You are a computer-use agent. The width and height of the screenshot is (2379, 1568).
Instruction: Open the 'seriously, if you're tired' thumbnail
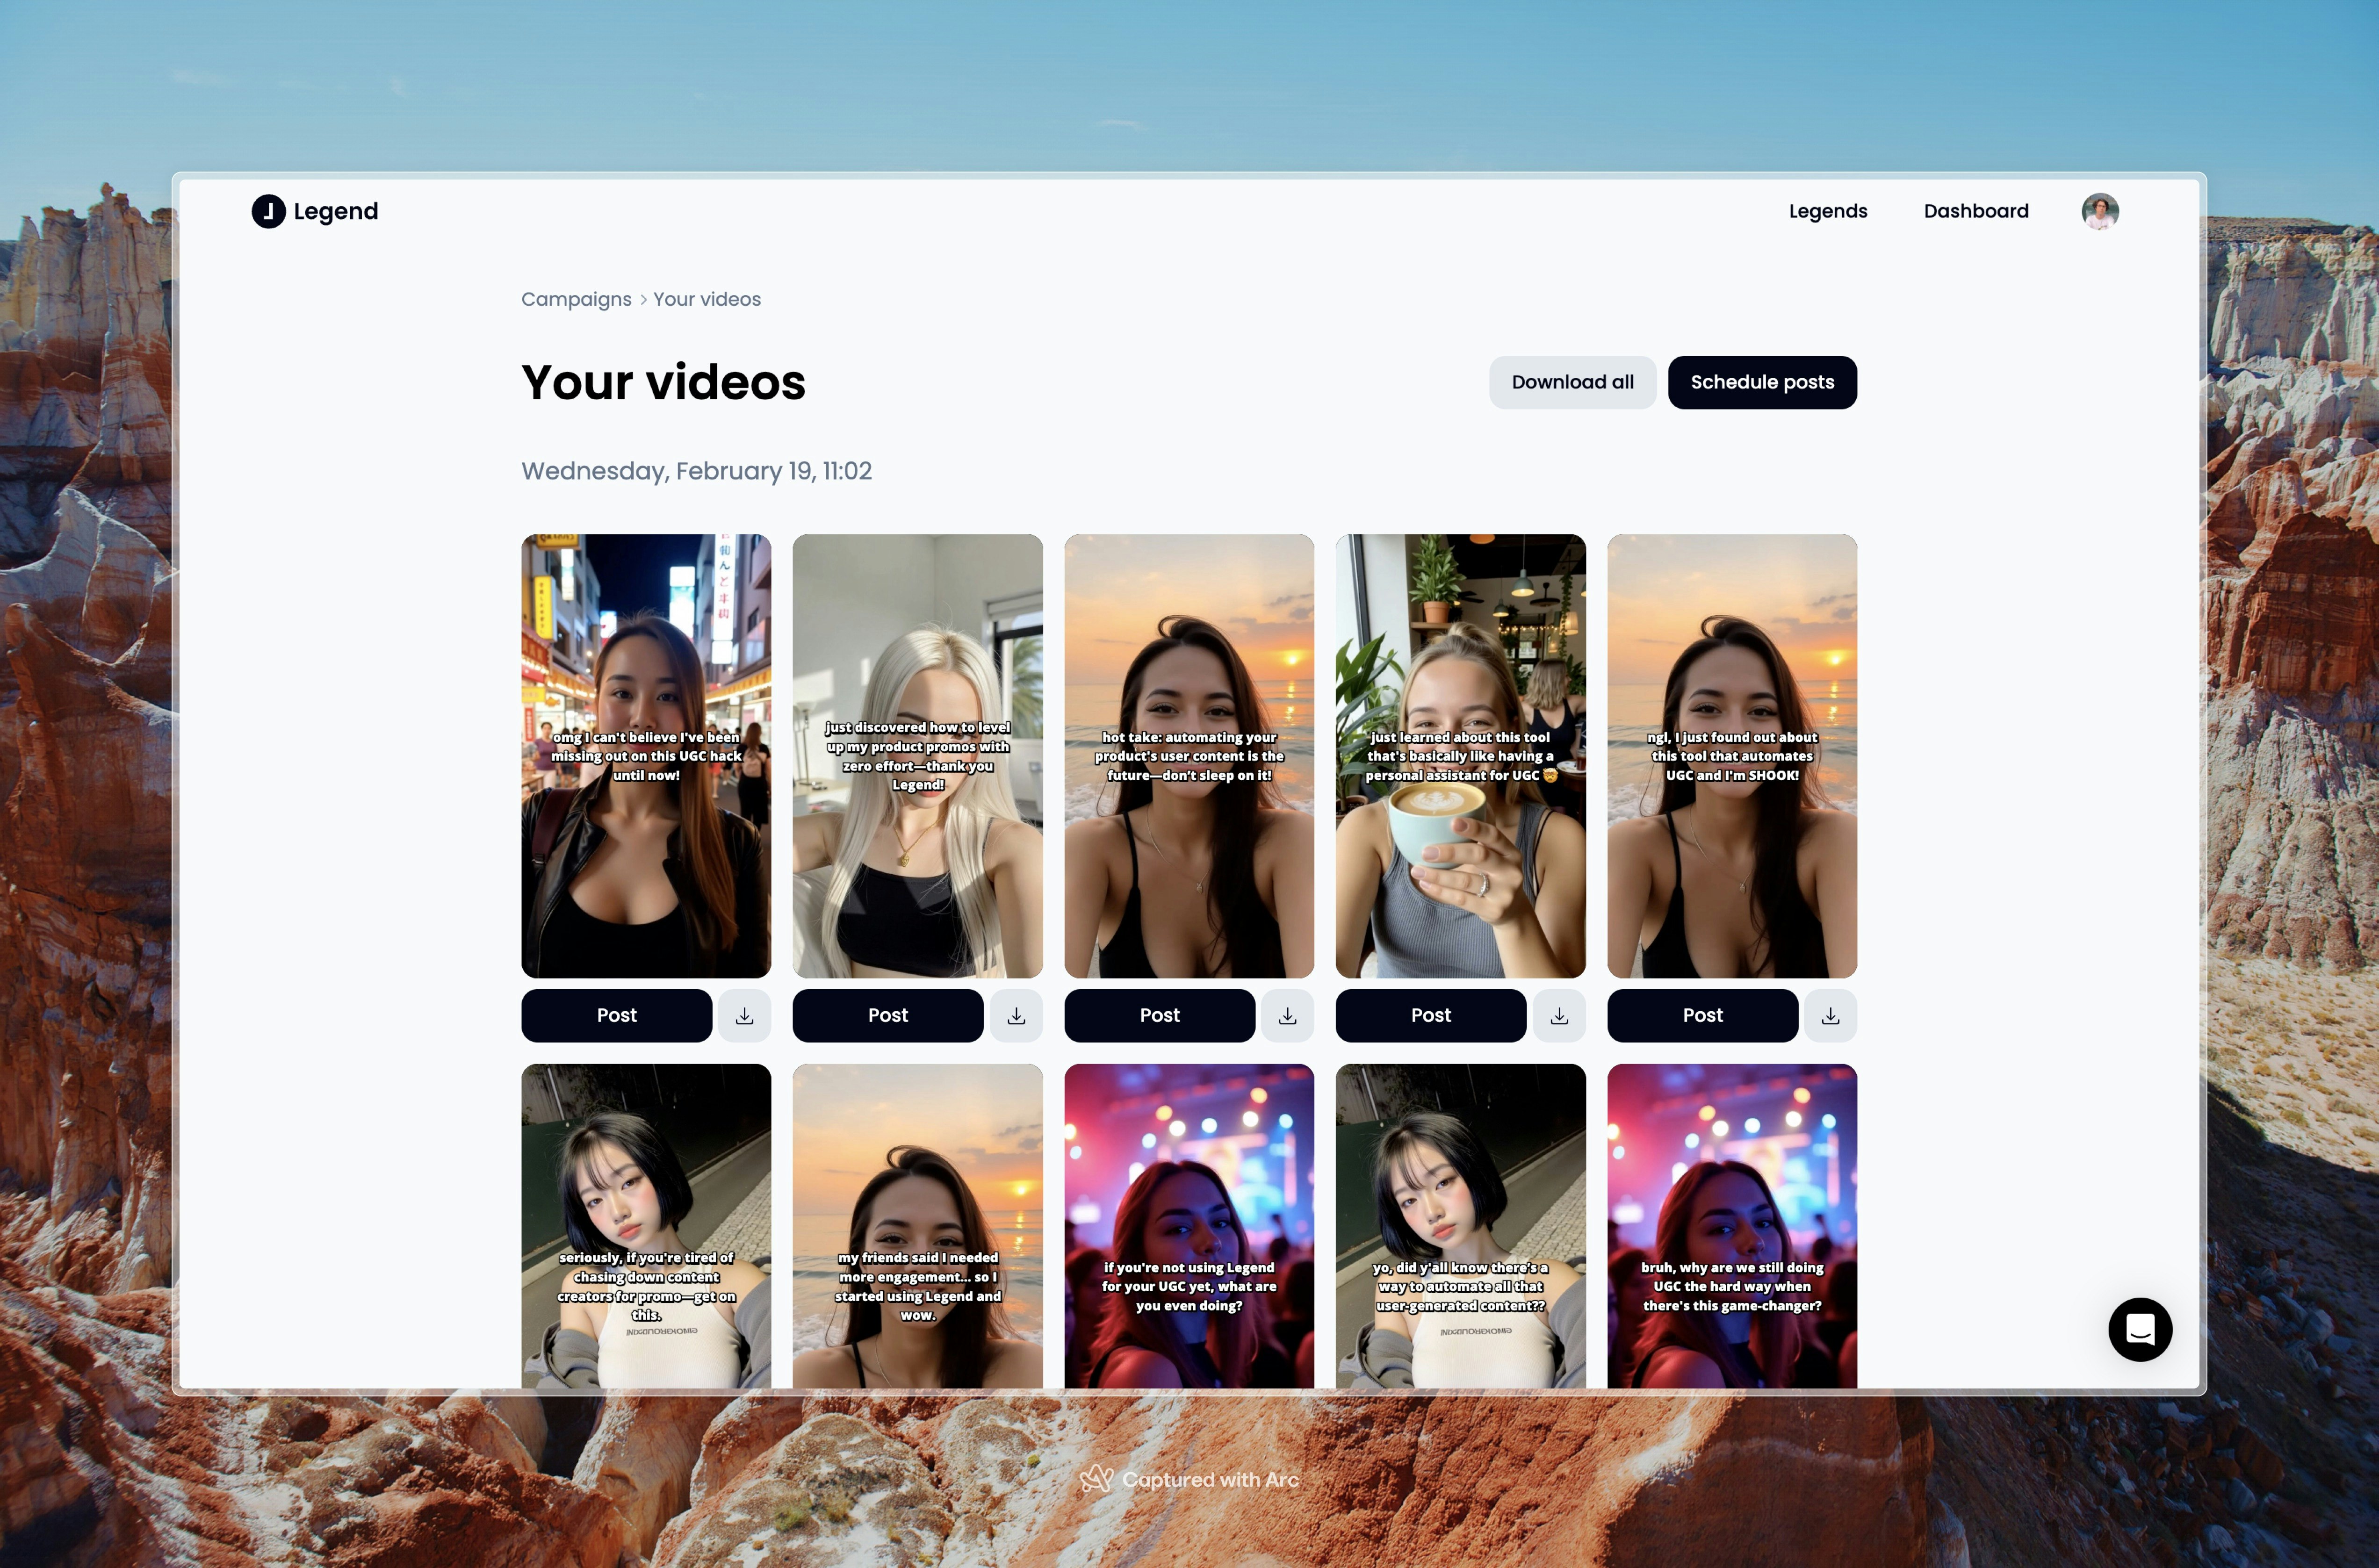pos(646,1225)
